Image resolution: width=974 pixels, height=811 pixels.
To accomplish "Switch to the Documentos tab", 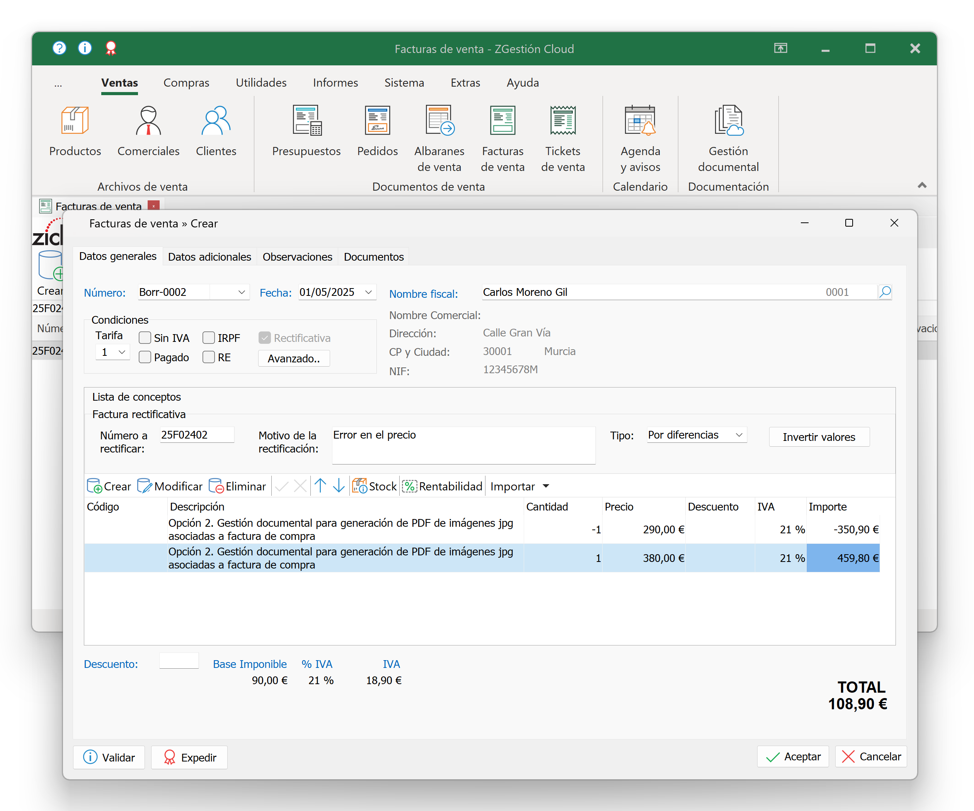I will click(x=374, y=257).
